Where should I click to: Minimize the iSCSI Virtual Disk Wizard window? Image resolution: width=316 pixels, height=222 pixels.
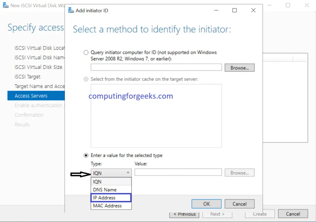click(270, 5)
